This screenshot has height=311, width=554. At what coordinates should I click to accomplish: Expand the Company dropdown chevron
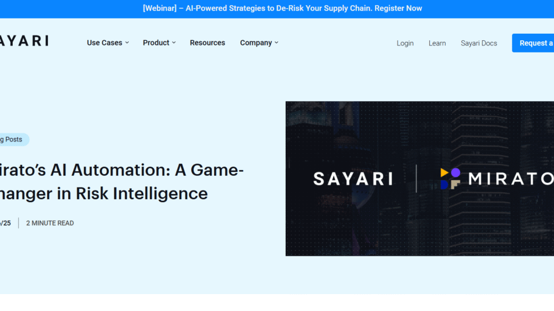[276, 43]
